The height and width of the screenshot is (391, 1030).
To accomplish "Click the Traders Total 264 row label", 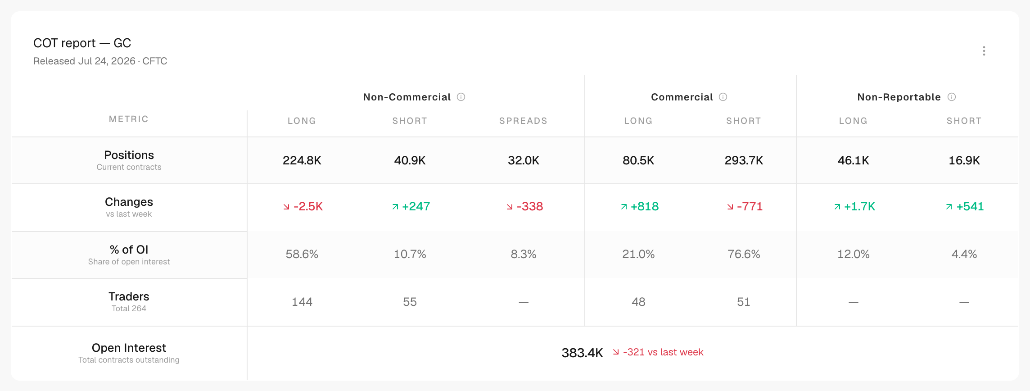I will (129, 302).
